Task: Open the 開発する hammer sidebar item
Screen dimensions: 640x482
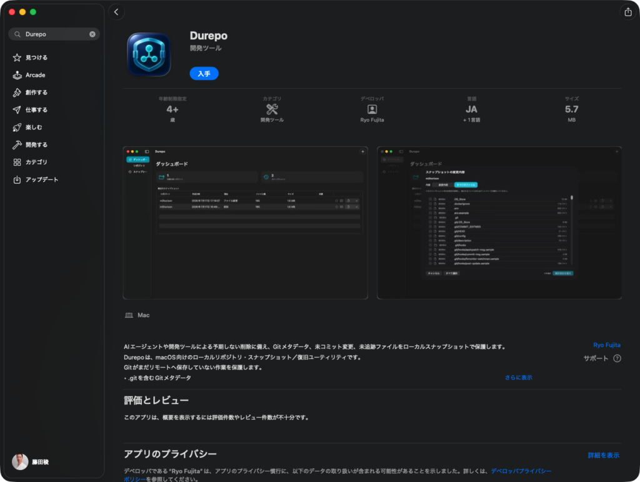Action: (54, 145)
